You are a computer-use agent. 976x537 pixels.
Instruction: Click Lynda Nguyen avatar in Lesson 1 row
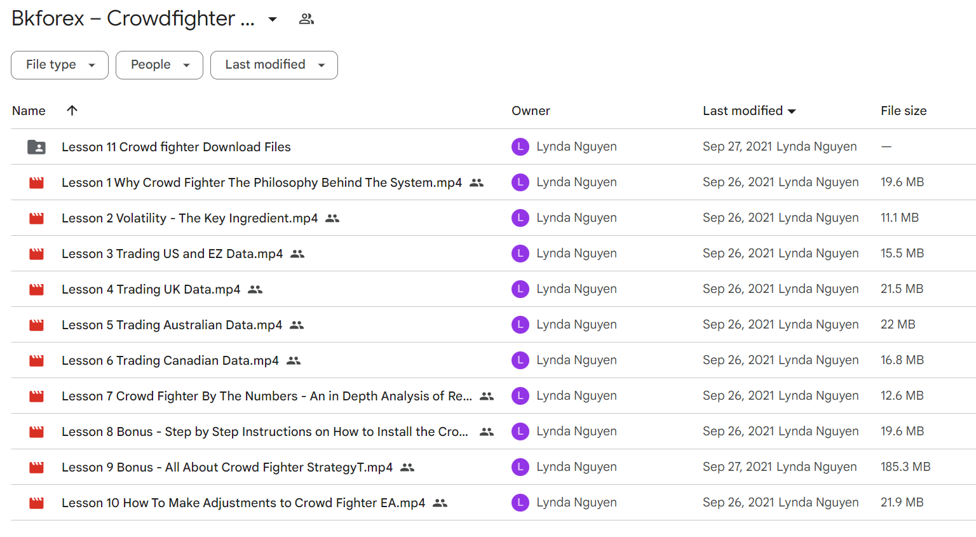click(x=520, y=182)
